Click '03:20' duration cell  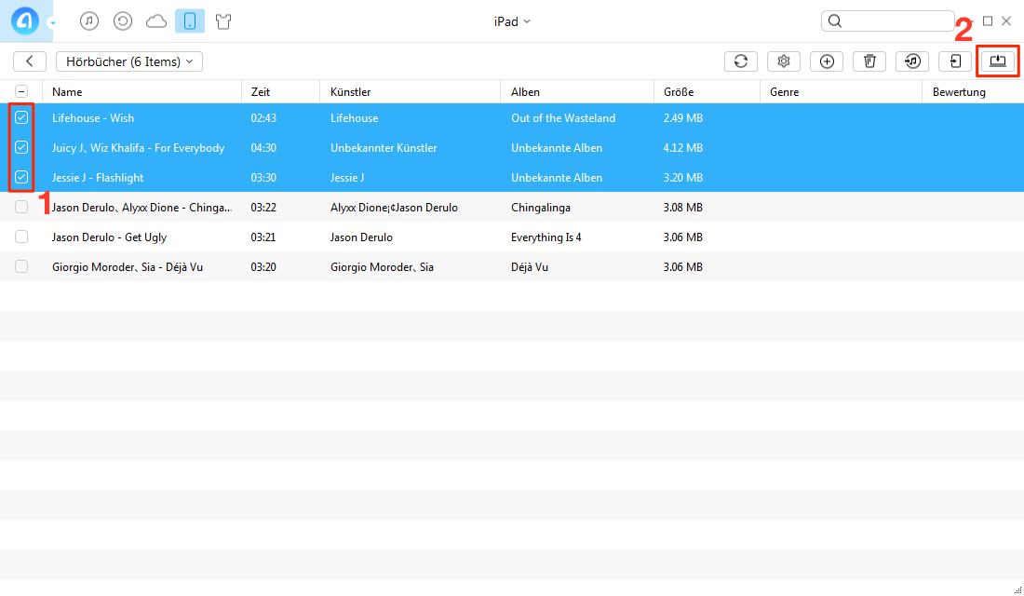263,266
